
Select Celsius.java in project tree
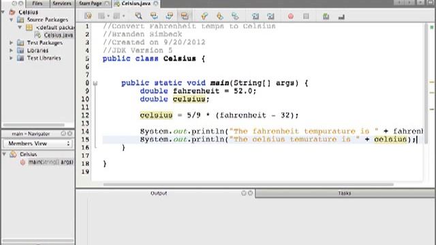(59, 35)
